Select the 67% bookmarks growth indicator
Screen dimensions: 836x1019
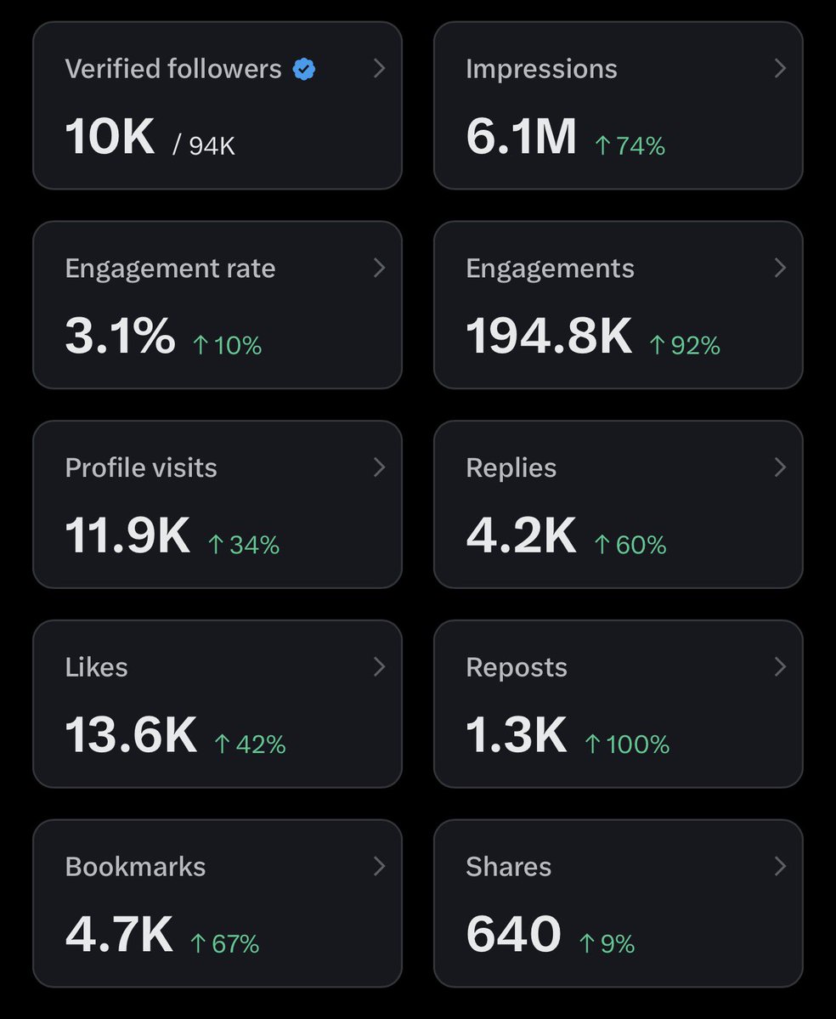click(x=224, y=943)
